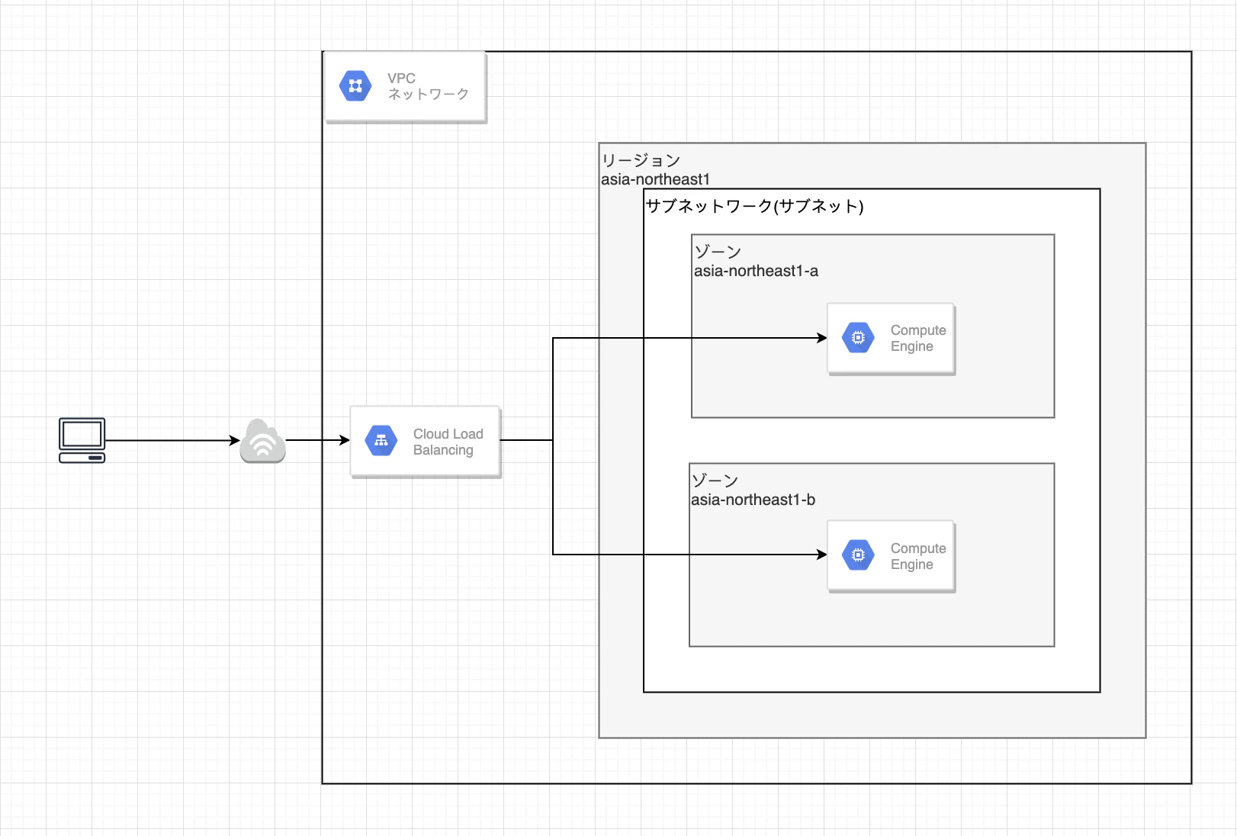
Task: Select the "サブネットワーク(サブネット)" label
Action: click(x=754, y=206)
